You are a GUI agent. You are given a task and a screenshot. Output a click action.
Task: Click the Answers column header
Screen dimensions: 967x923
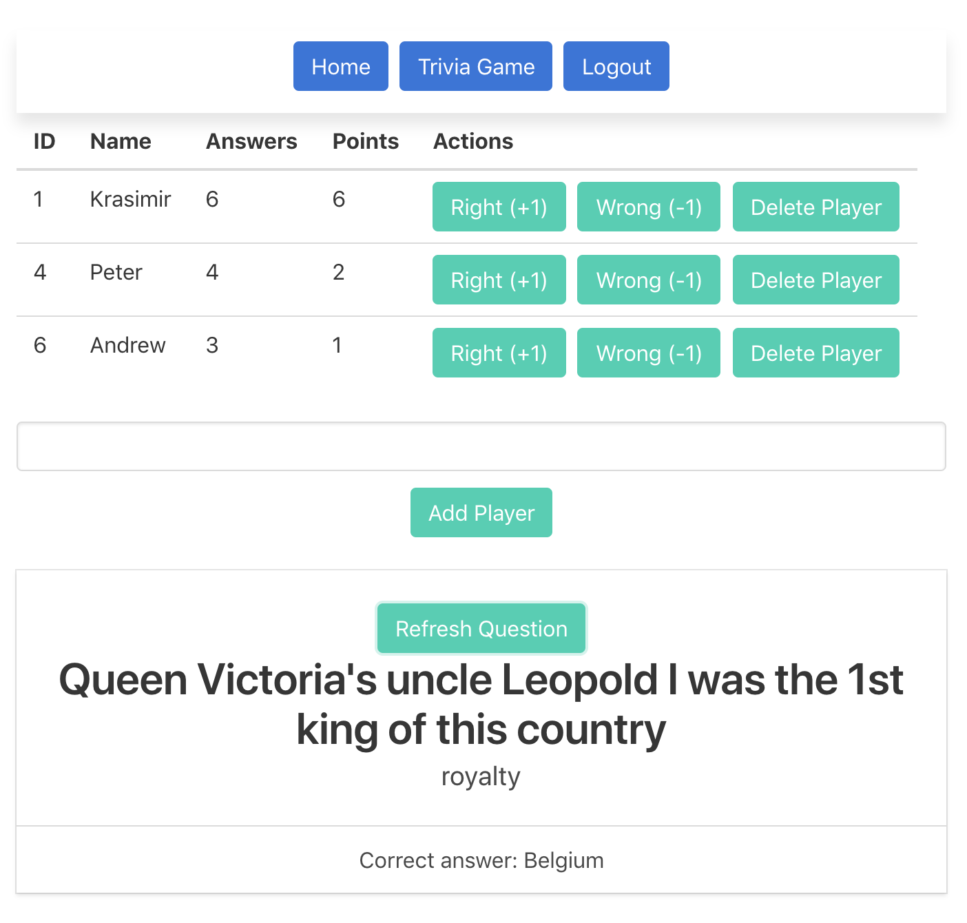pyautogui.click(x=251, y=141)
